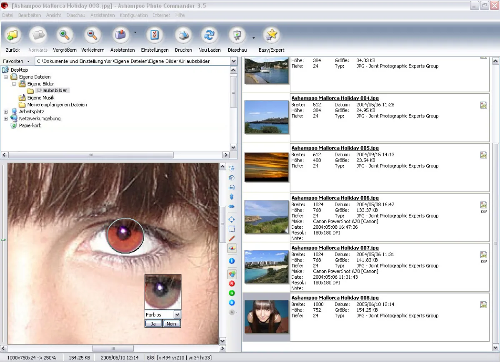This screenshot has height=362, width=500.
Task: Toggle the red channel R button
Action: (232, 284)
